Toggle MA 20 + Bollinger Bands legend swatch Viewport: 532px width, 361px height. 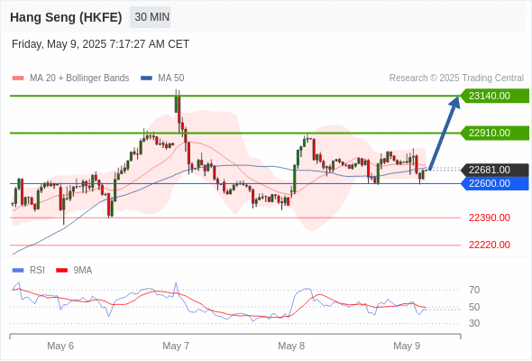(18, 79)
